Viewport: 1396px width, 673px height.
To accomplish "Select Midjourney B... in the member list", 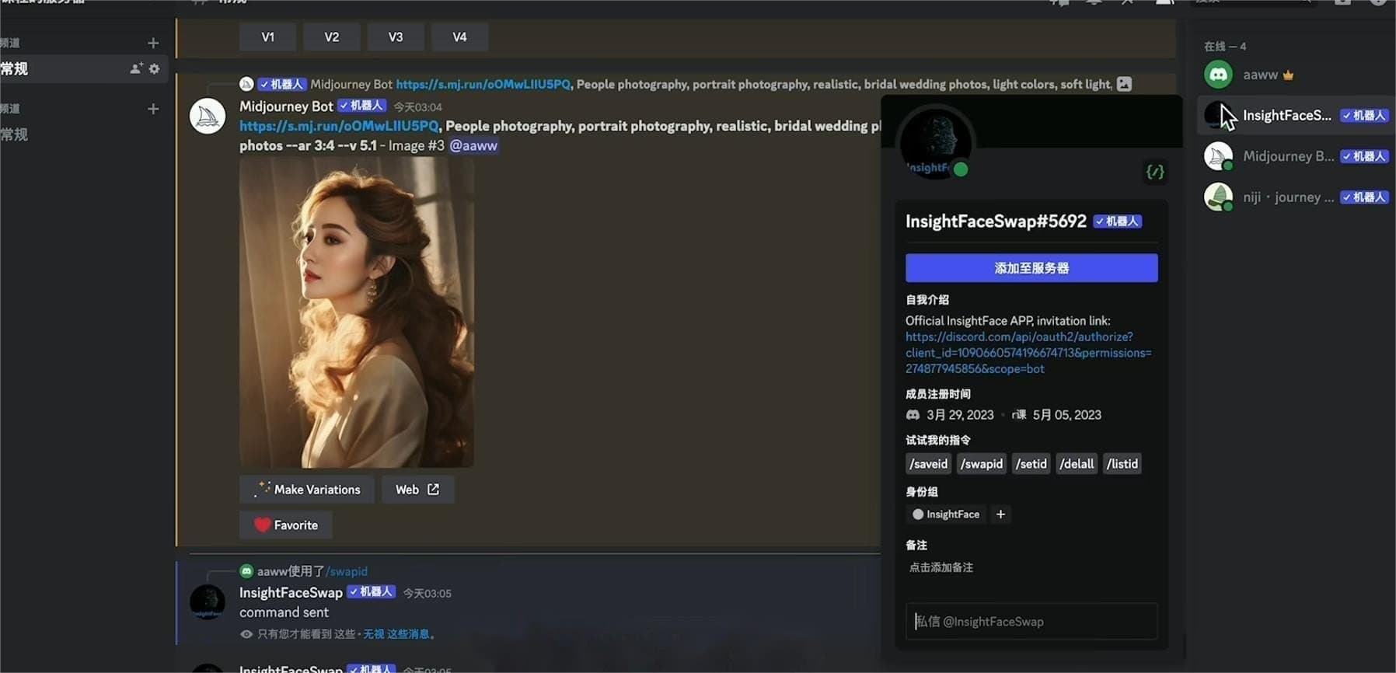I will pos(1296,156).
